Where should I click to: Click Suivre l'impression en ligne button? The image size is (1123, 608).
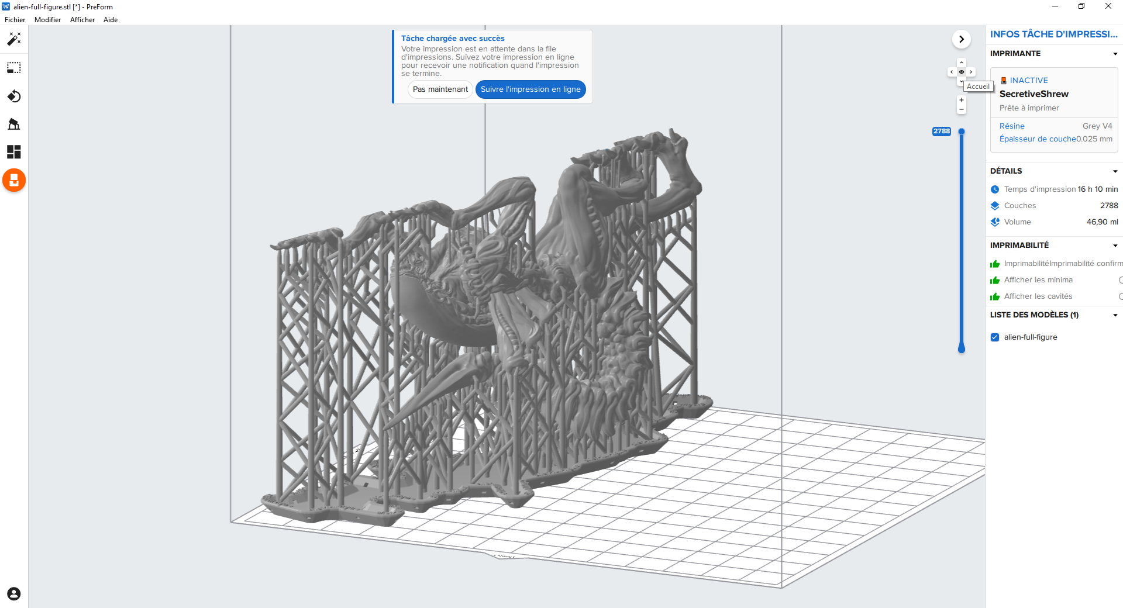click(x=531, y=89)
